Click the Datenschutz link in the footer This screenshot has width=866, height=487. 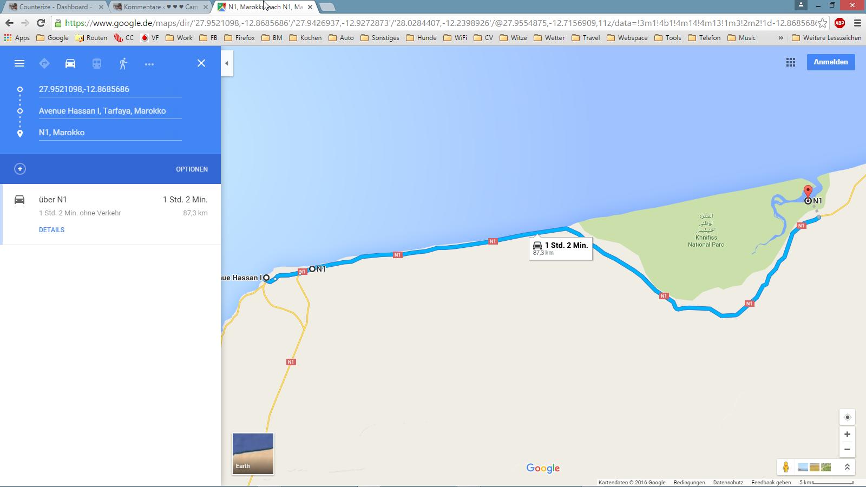[x=728, y=483]
